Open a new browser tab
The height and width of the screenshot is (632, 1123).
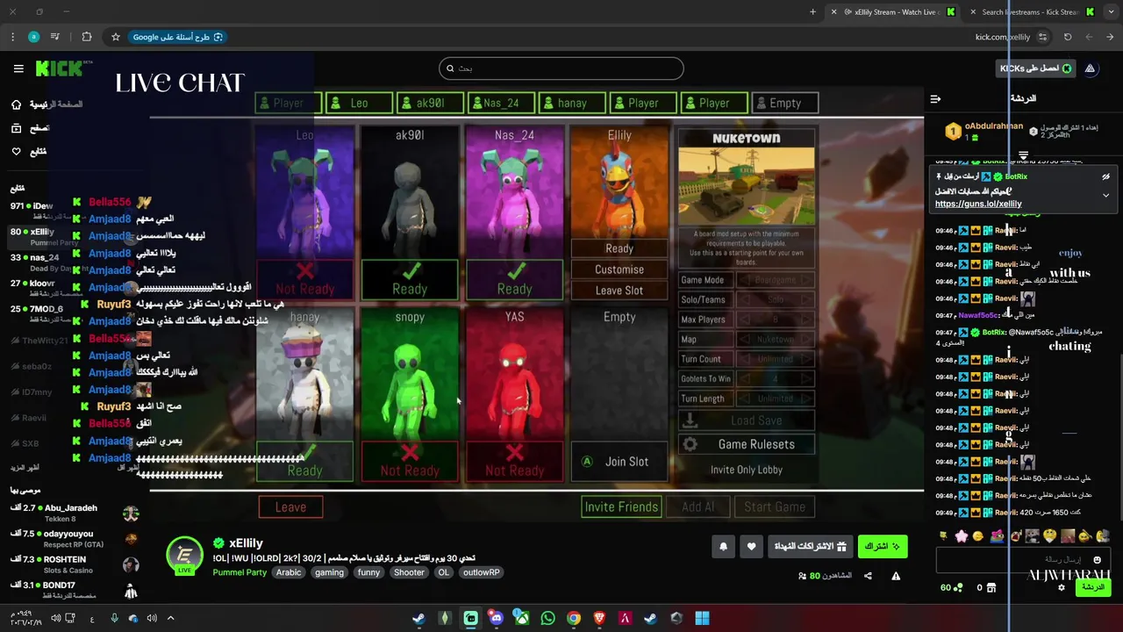tap(812, 12)
